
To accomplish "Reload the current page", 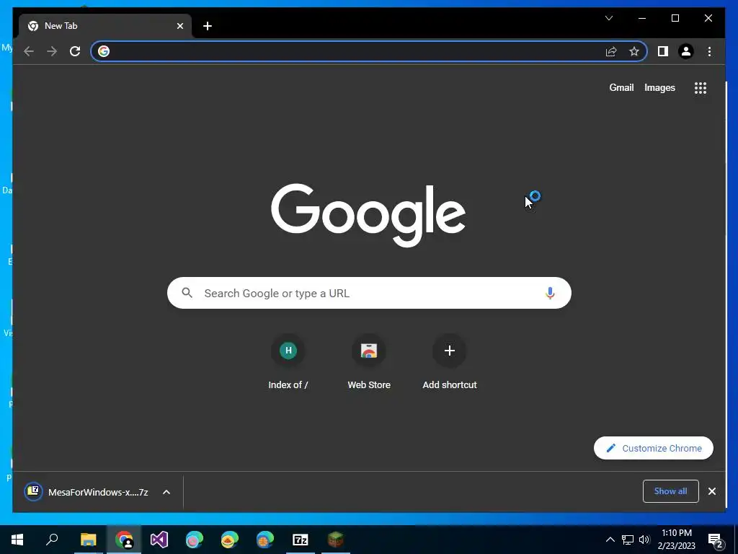I will [x=75, y=51].
